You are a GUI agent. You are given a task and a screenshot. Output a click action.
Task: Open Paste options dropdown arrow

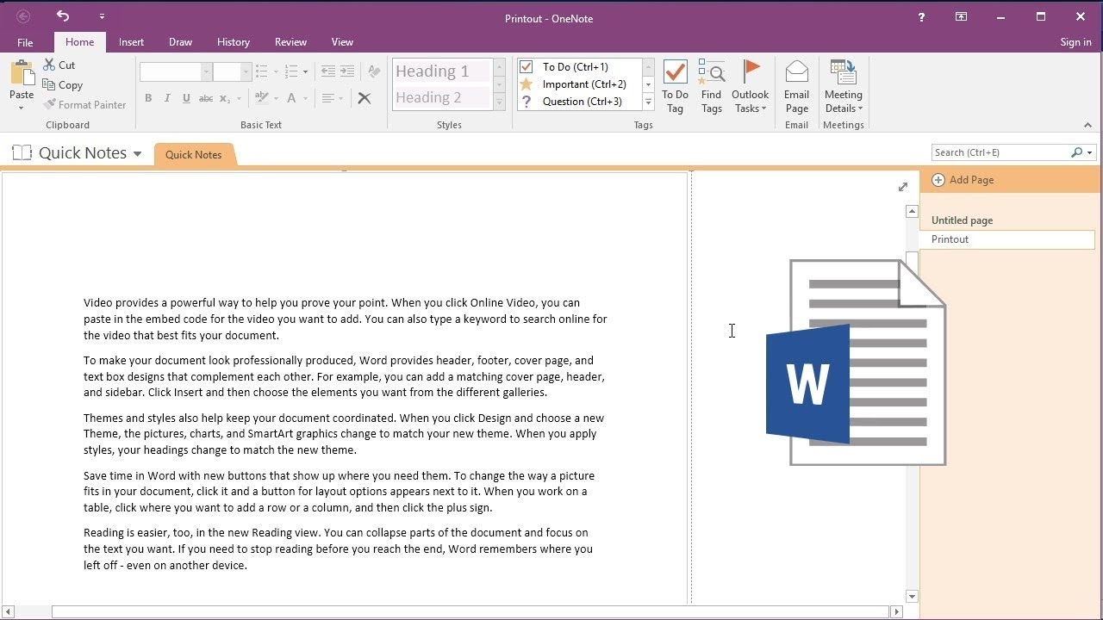[22, 108]
